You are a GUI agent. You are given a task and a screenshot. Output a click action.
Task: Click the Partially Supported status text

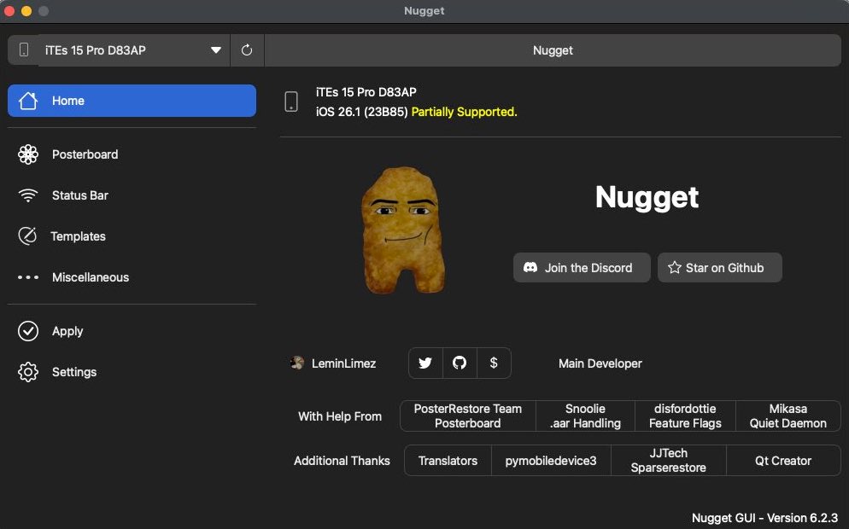coord(464,112)
